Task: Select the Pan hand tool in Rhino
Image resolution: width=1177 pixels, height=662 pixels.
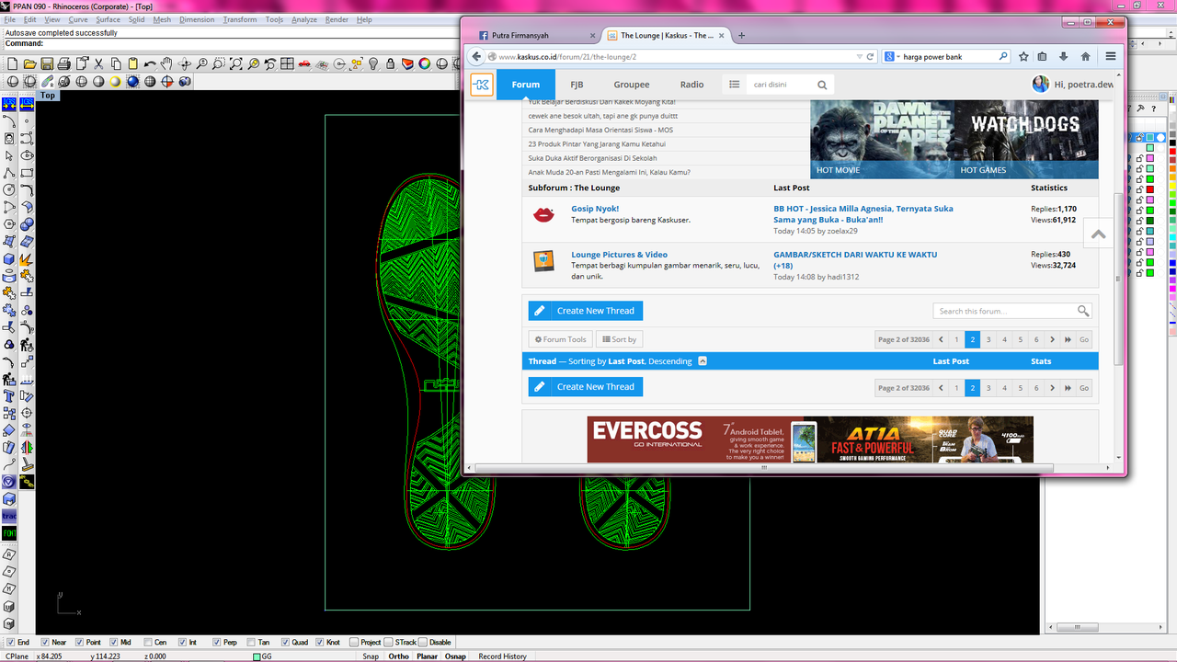Action: (166, 63)
